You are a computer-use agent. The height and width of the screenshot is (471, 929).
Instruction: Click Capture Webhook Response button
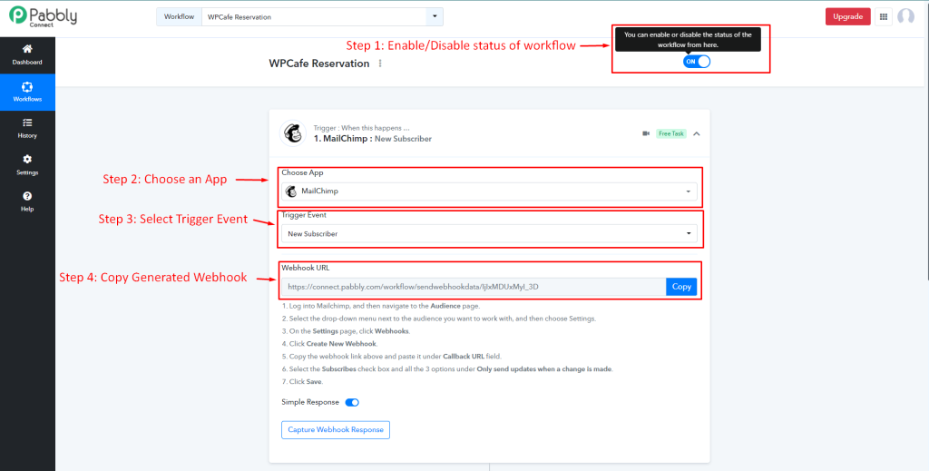[336, 429]
